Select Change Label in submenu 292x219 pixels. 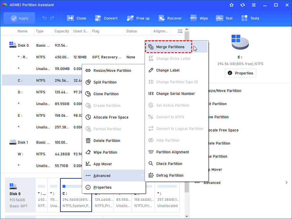176,70
